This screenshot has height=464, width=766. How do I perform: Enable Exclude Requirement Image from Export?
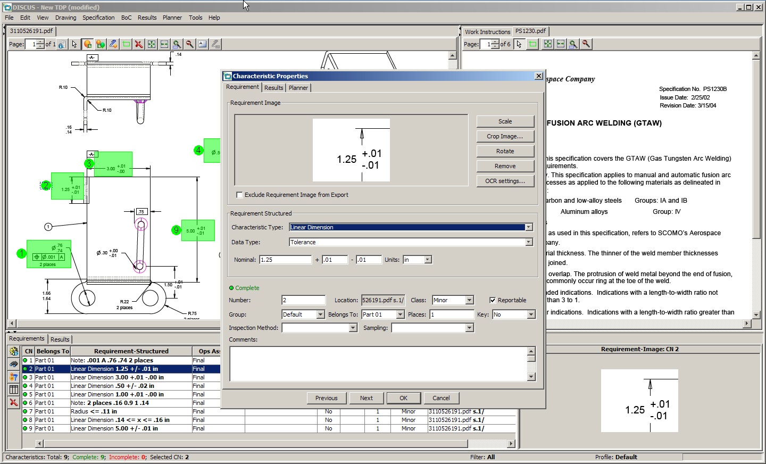[x=239, y=195]
